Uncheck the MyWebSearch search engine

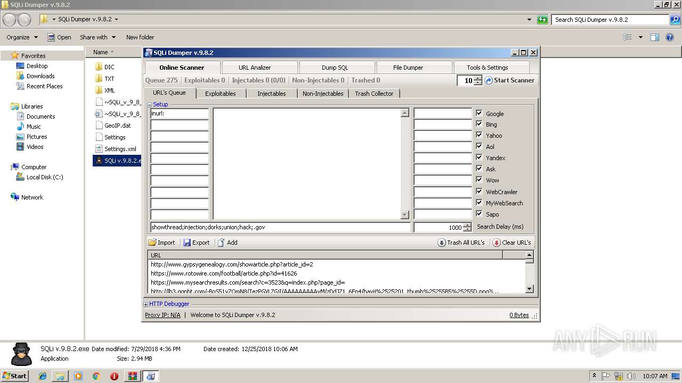click(479, 203)
